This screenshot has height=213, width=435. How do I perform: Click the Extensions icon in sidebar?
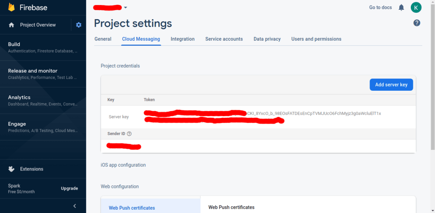point(11,169)
